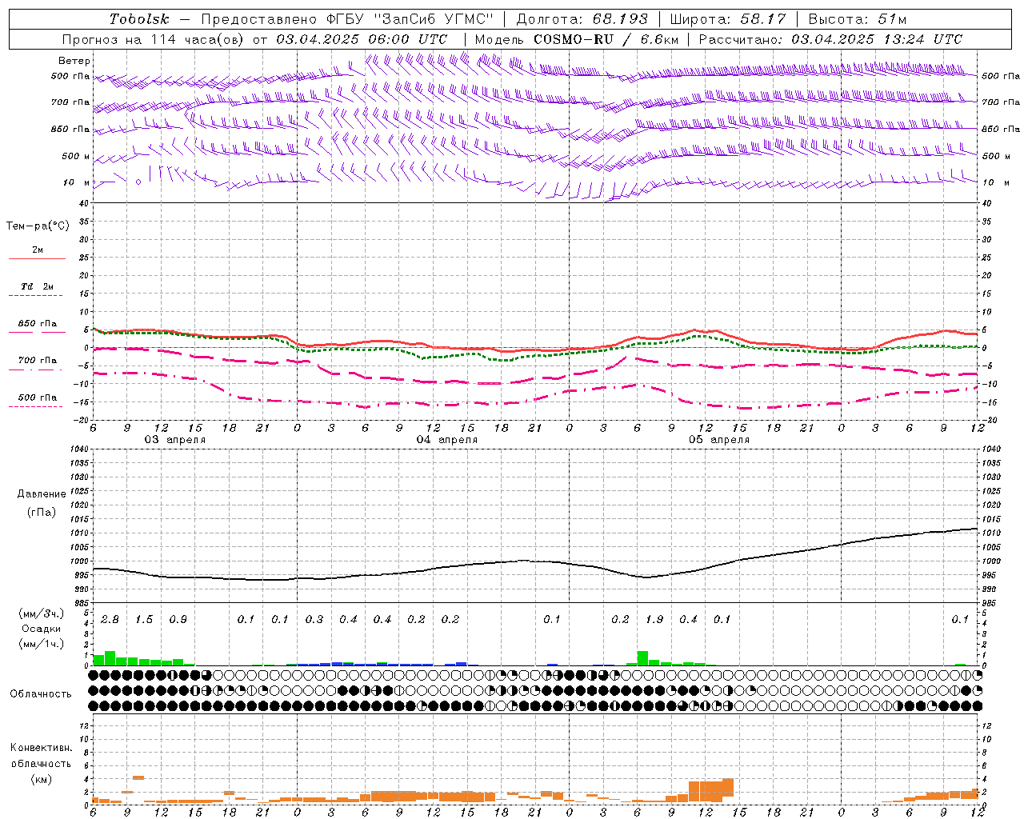Click the model name "COSMO-RU / 6.6км"
The image size is (1024, 819).
pos(606,39)
